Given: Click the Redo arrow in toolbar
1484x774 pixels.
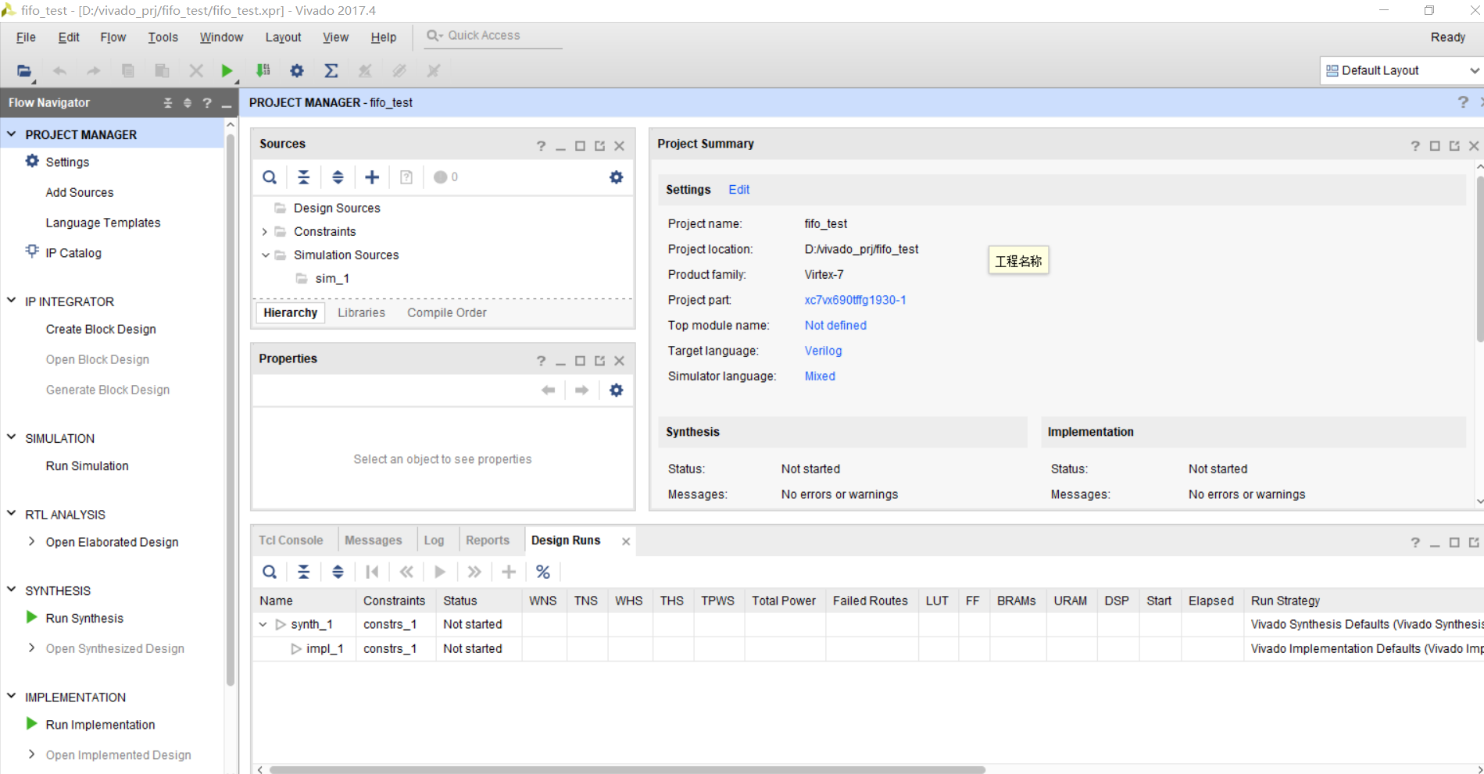Looking at the screenshot, I should [x=93, y=70].
